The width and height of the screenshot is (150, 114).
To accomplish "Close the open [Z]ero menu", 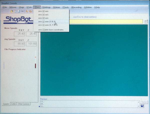I will click(37, 7).
